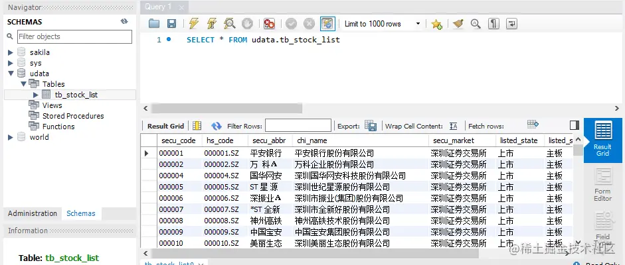Toggle the Wrap Cell Content icon
The width and height of the screenshot is (625, 265).
coord(453,126)
